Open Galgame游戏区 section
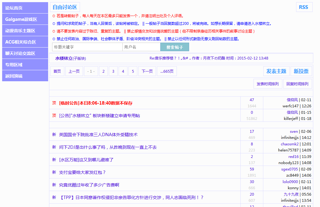The height and width of the screenshot is (207, 320). click(25, 19)
